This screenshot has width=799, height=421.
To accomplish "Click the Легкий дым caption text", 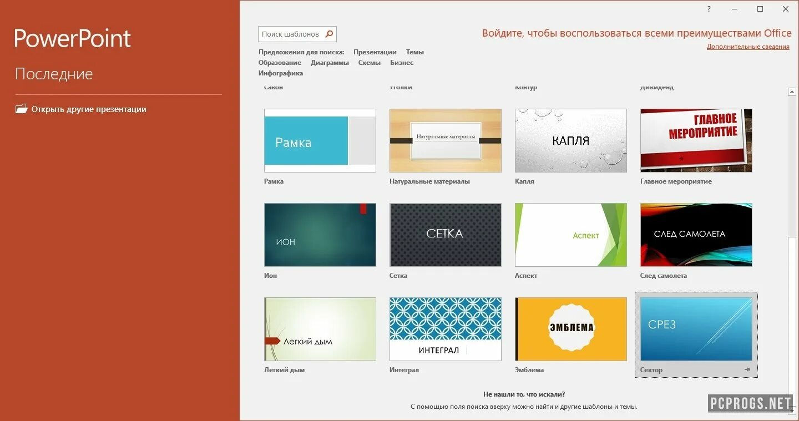I will click(284, 370).
